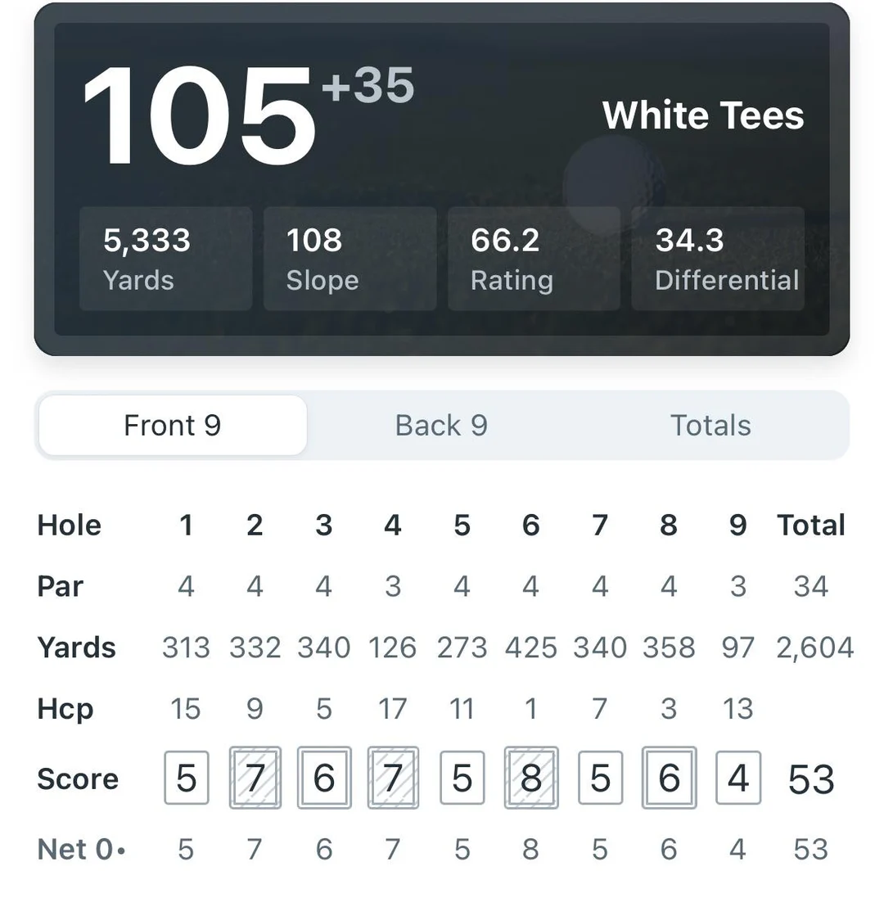Tap the hole 7 score cell
The height and width of the screenshot is (898, 884).
(x=600, y=778)
